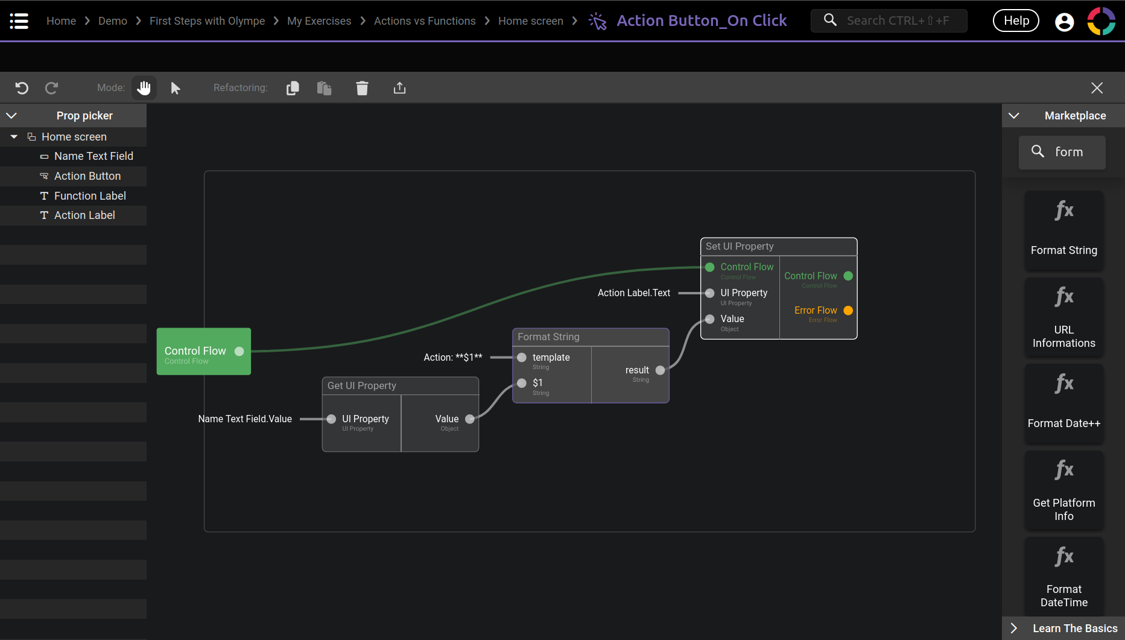Viewport: 1125px width, 640px height.
Task: Go to Actions vs Functions breadcrumb
Action: pyautogui.click(x=425, y=21)
